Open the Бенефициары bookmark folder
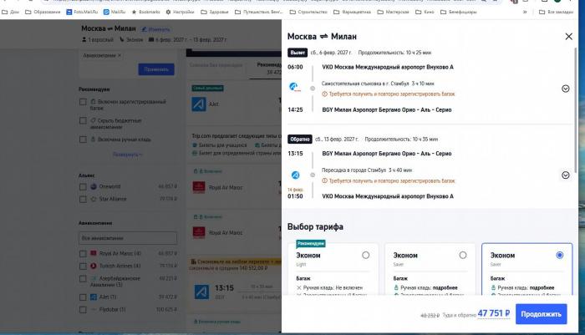The image size is (585, 335). tap(459, 12)
